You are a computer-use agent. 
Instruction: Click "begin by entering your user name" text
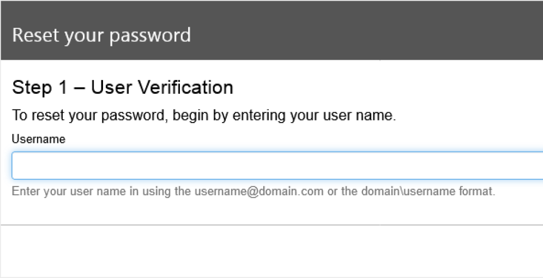click(x=284, y=115)
